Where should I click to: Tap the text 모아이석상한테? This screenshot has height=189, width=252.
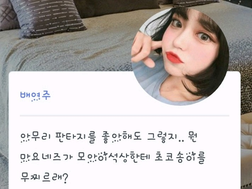click(113, 157)
